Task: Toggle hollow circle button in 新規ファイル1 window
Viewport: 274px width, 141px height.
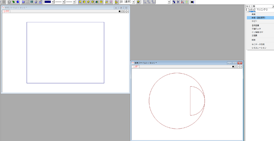Action: tap(236, 67)
